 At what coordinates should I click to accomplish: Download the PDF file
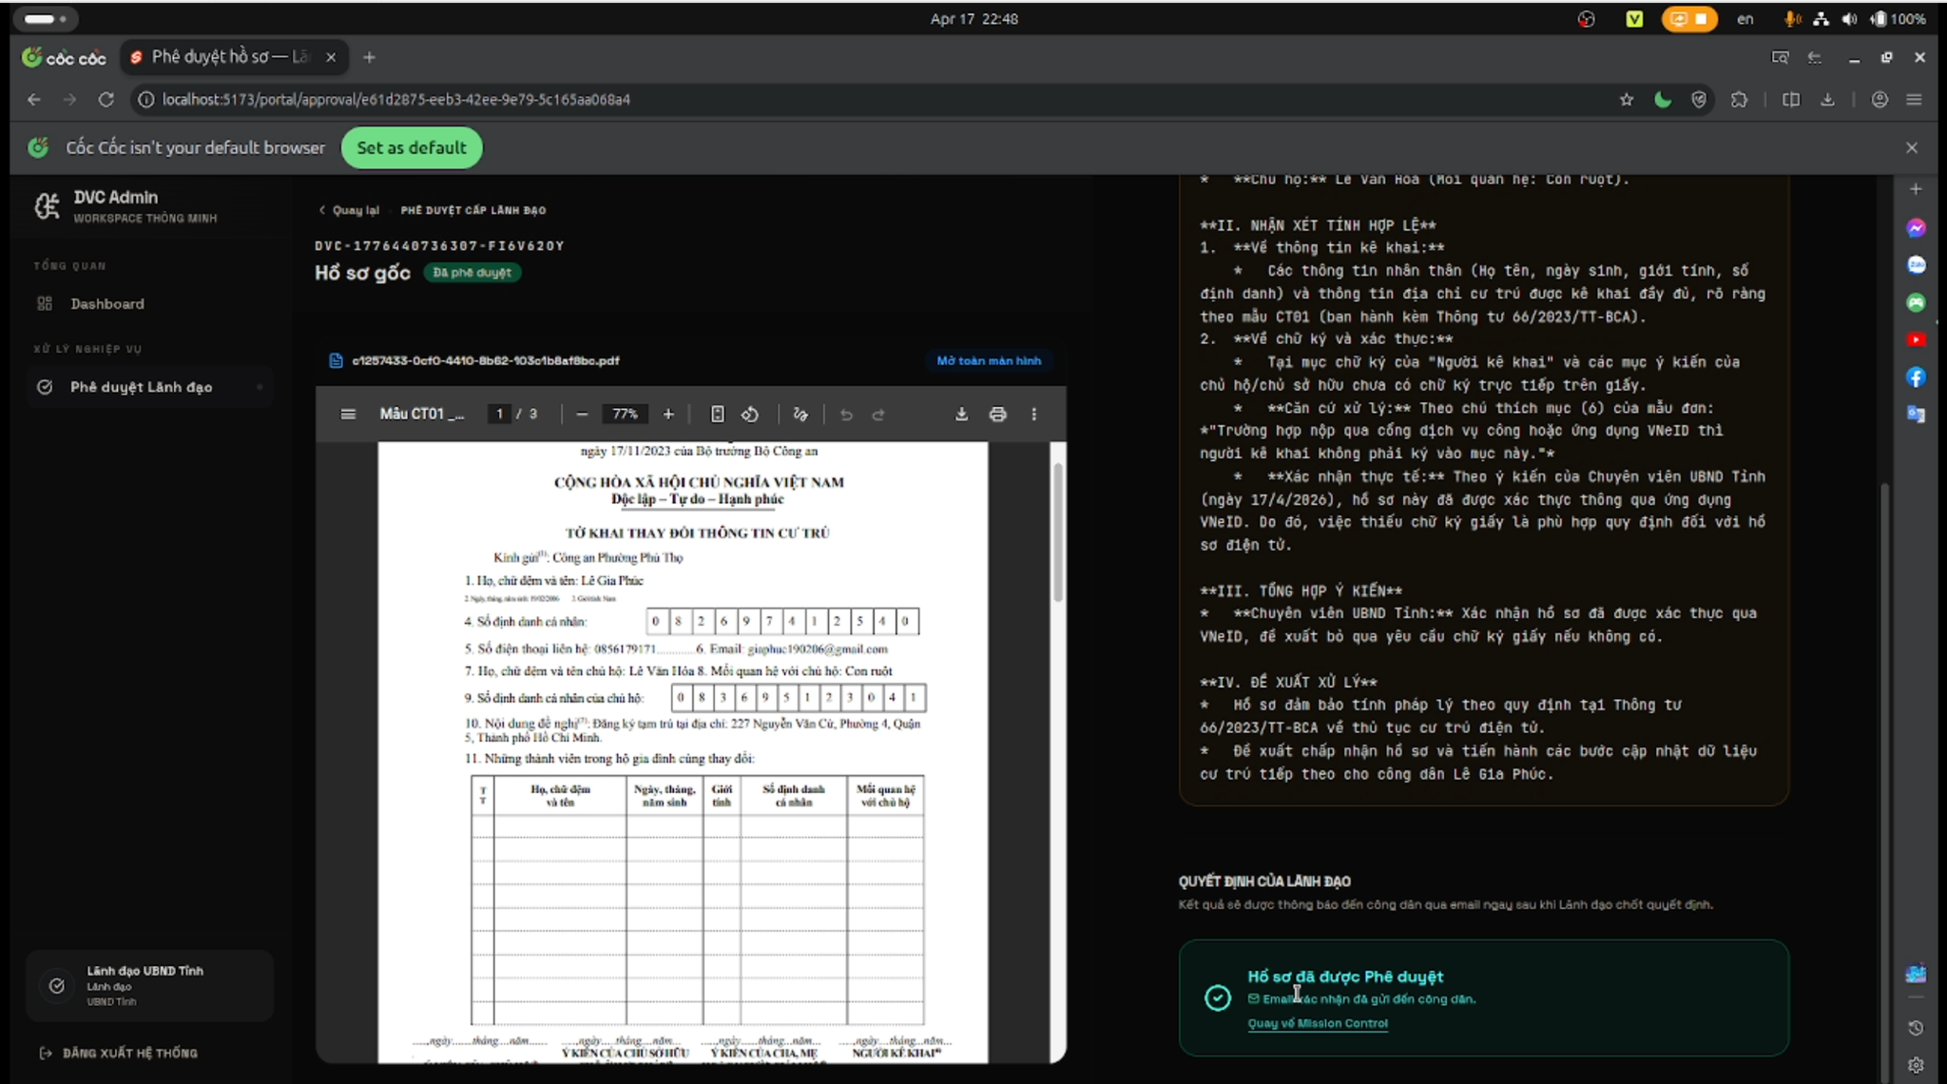point(961,415)
